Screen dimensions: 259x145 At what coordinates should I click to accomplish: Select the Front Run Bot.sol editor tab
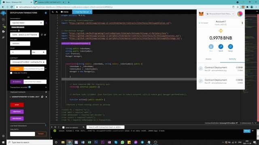[82, 12]
